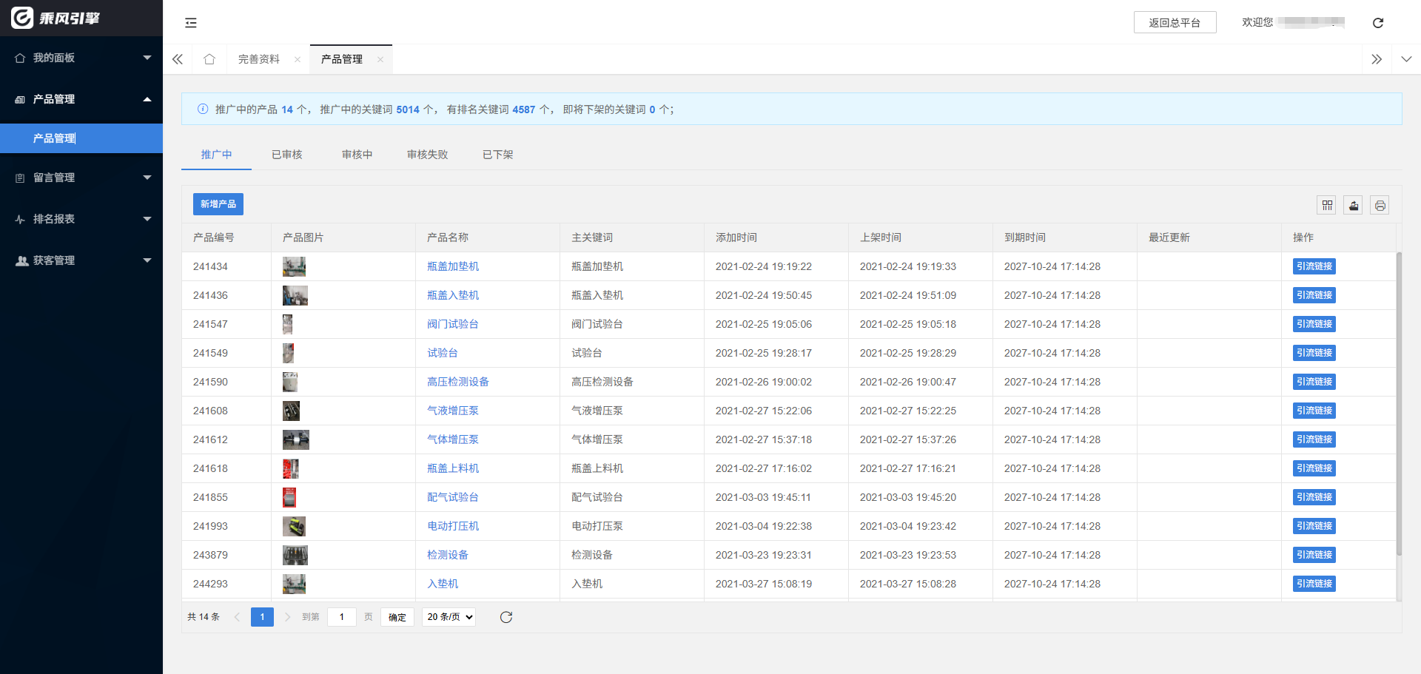Open the 高压检测设备 product link

(x=457, y=382)
